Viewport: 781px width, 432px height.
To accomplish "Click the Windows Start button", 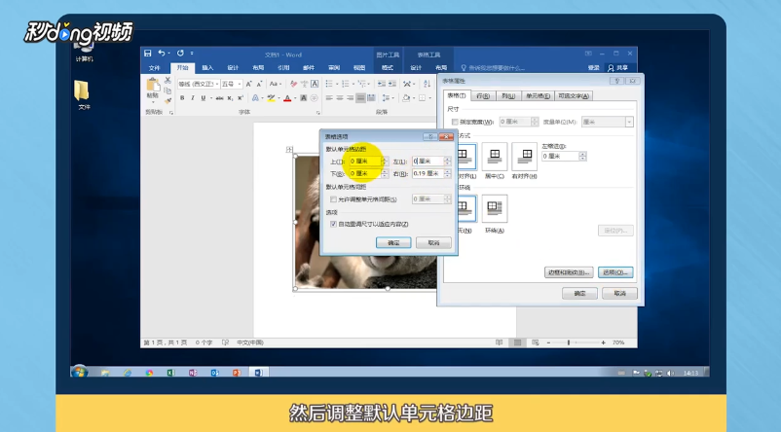I will pyautogui.click(x=80, y=373).
